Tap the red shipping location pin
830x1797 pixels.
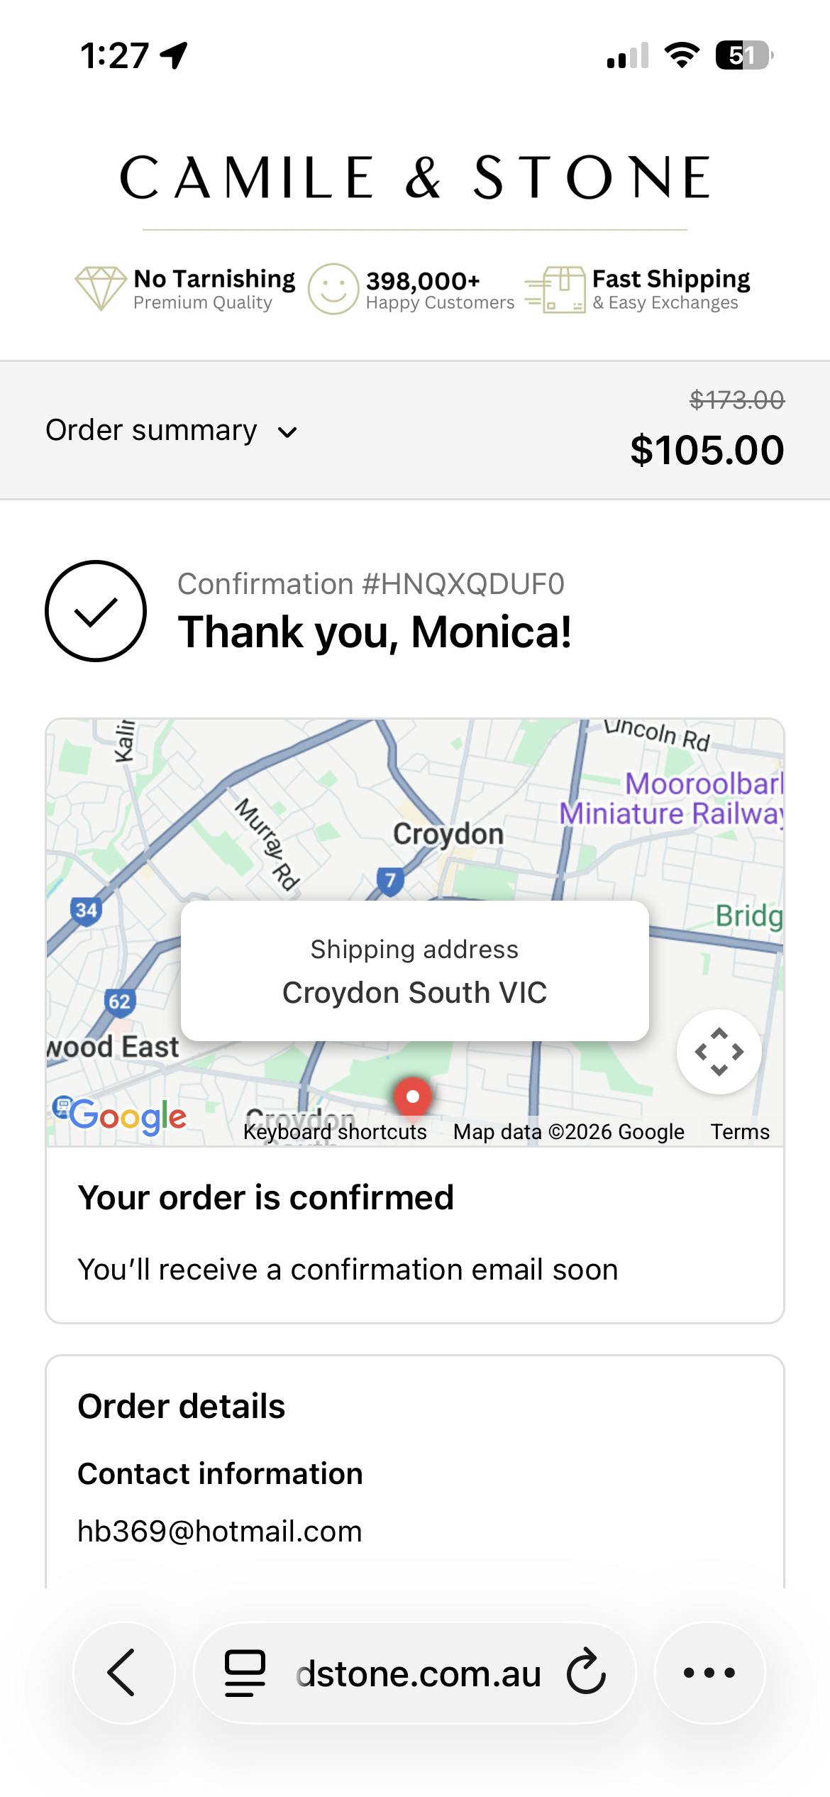point(413,1097)
